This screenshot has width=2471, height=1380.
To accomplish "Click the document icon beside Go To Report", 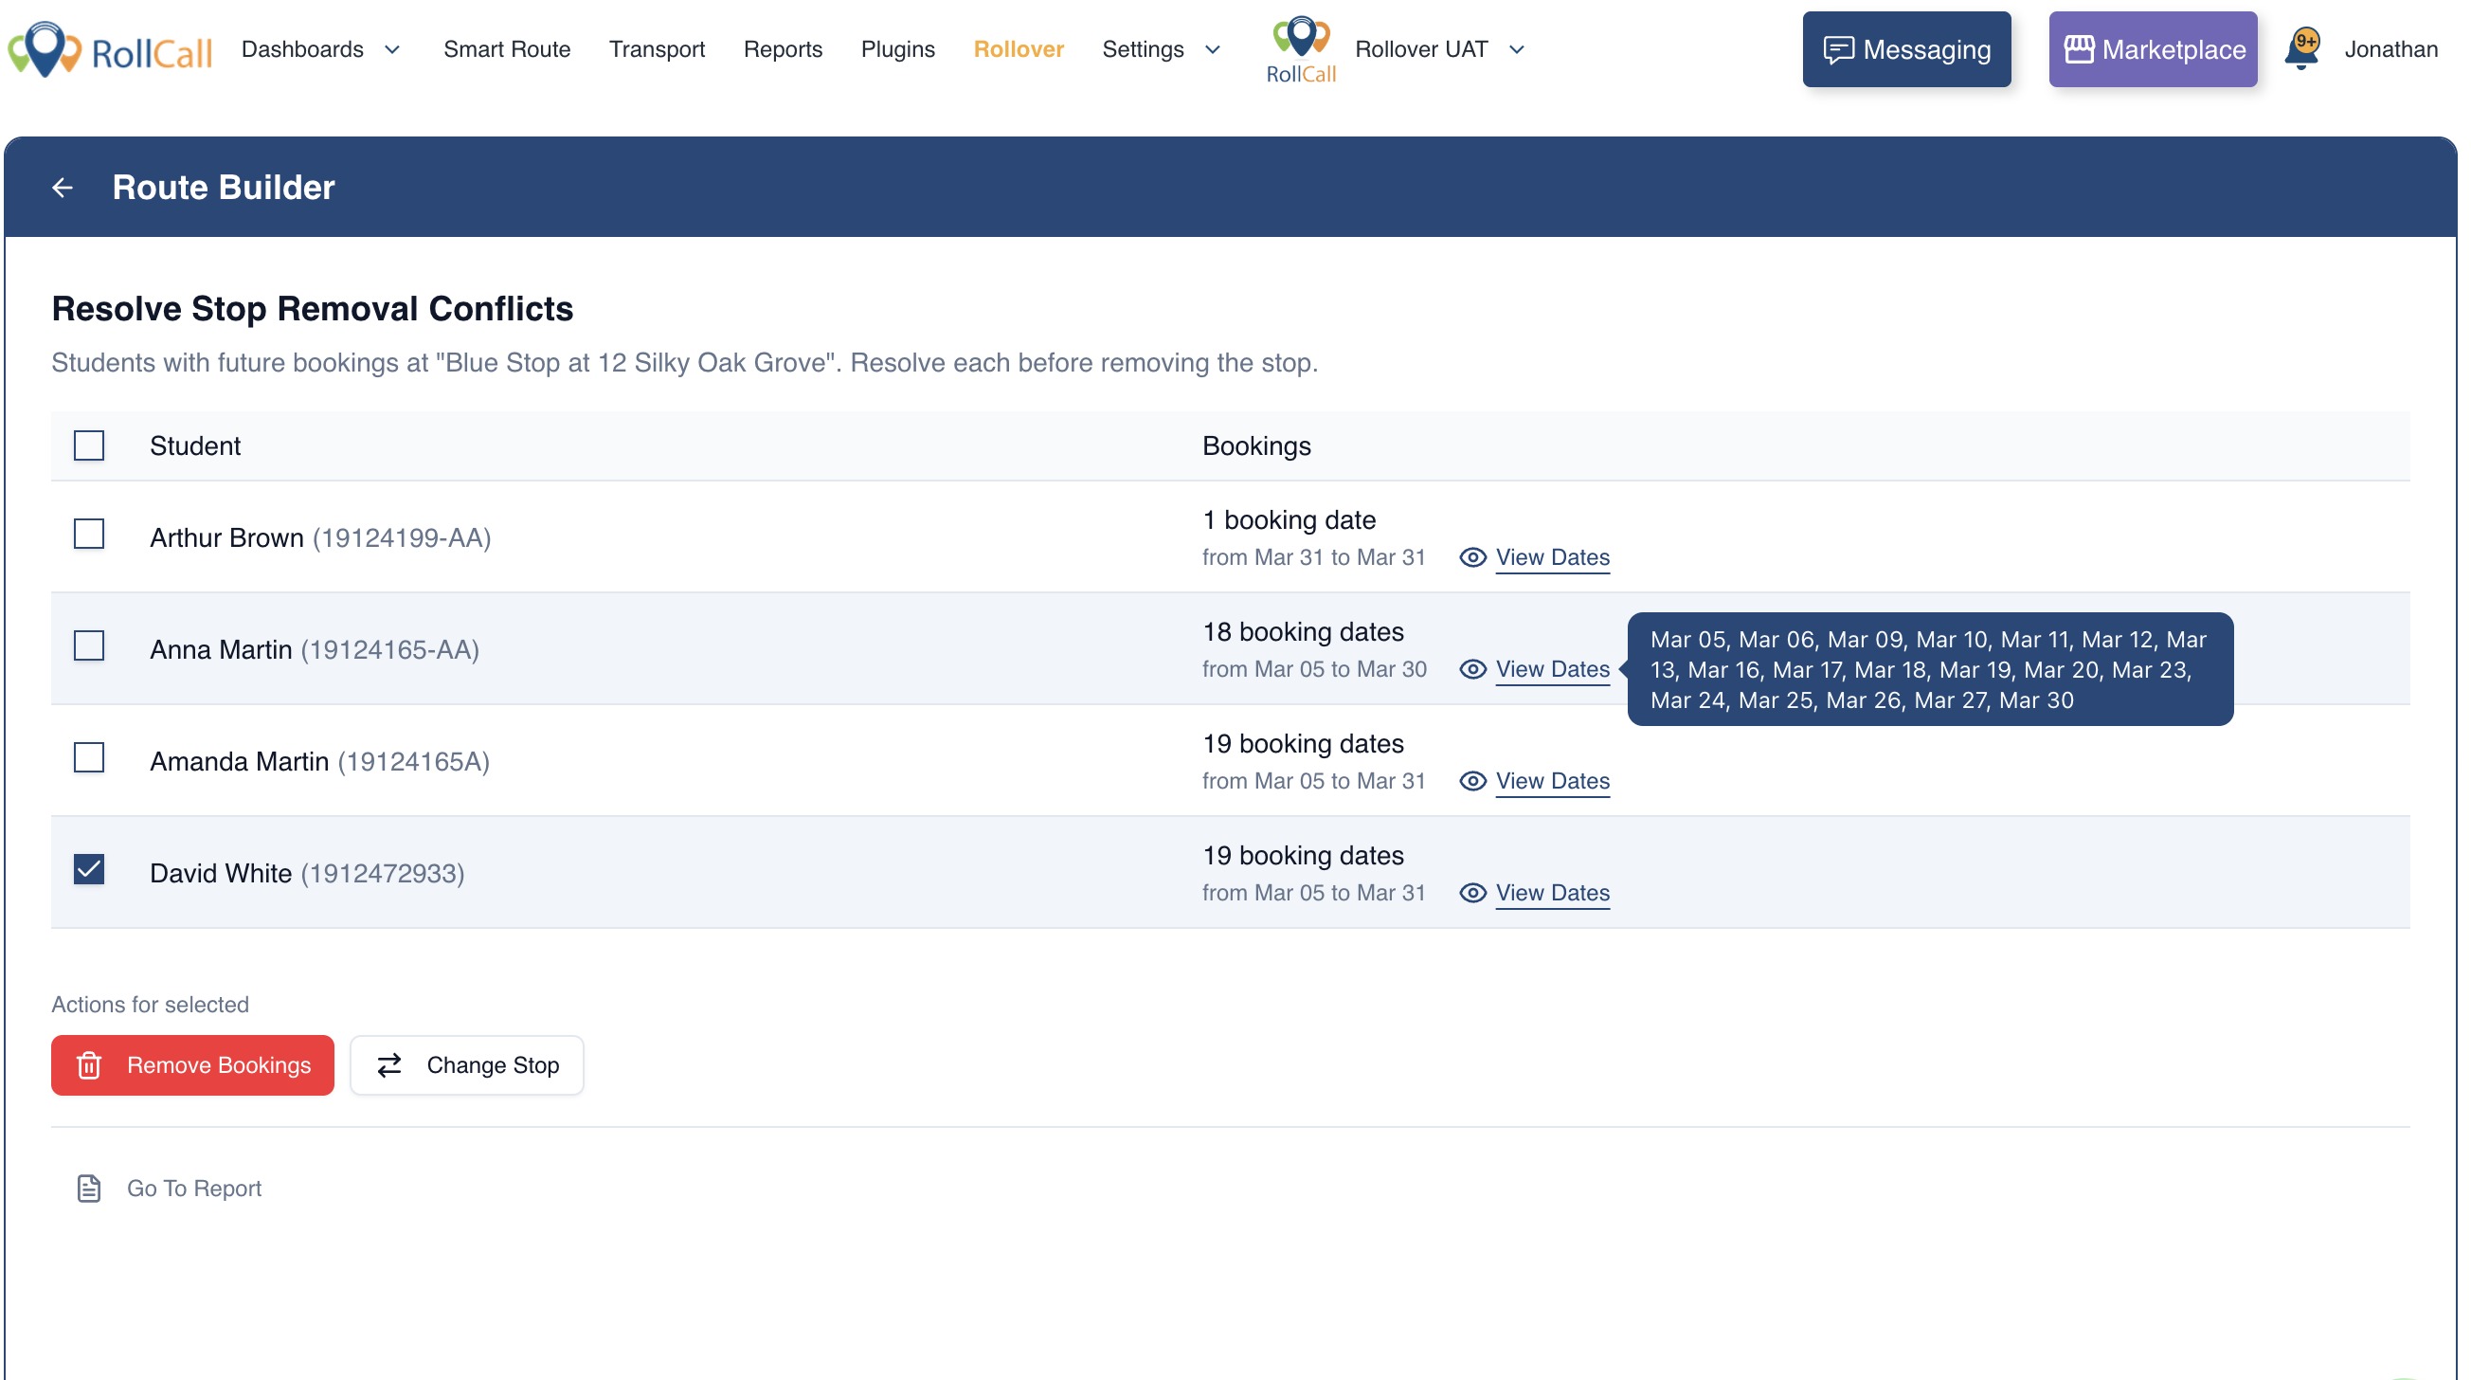I will (x=88, y=1188).
